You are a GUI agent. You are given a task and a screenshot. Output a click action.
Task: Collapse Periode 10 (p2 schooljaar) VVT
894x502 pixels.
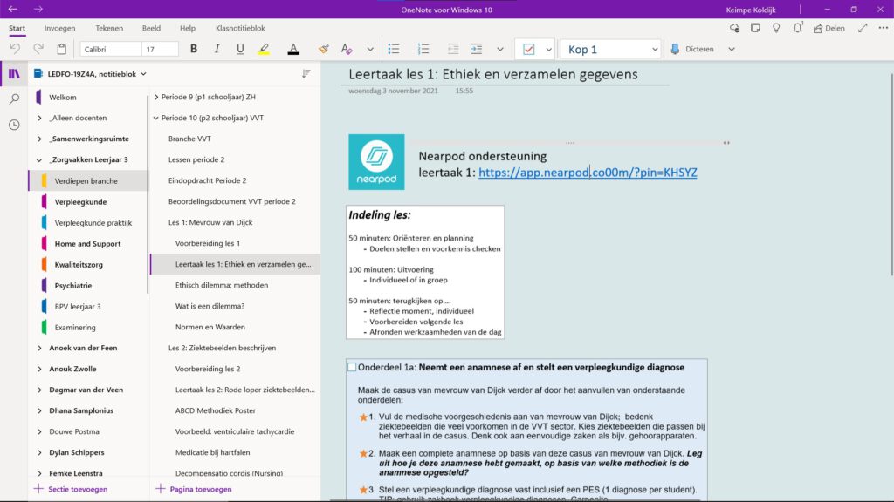click(x=156, y=118)
